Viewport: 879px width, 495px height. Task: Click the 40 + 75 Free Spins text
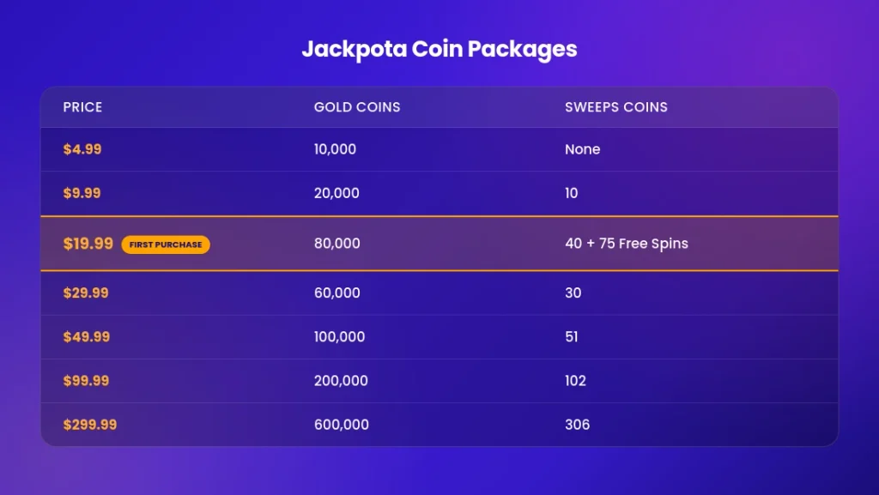click(626, 244)
